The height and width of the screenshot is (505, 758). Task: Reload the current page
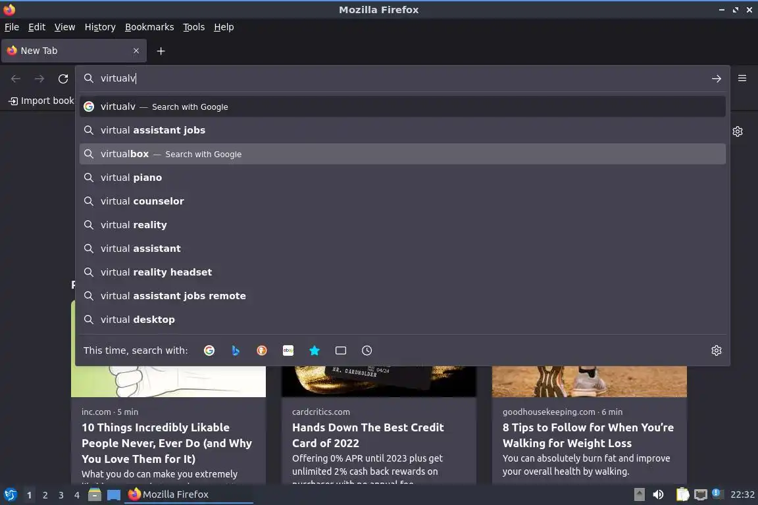[x=63, y=78]
